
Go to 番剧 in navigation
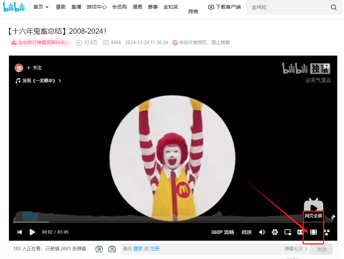click(x=61, y=7)
